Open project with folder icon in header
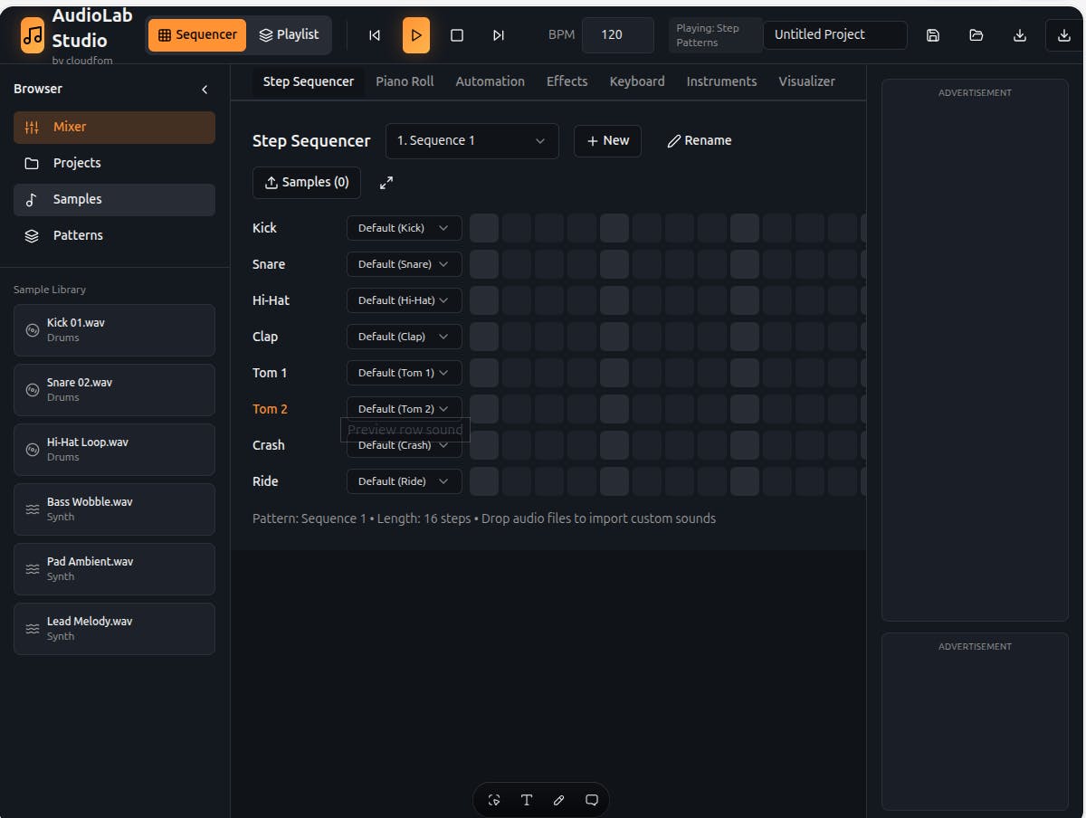Screen dimensions: 1086x818 point(976,35)
